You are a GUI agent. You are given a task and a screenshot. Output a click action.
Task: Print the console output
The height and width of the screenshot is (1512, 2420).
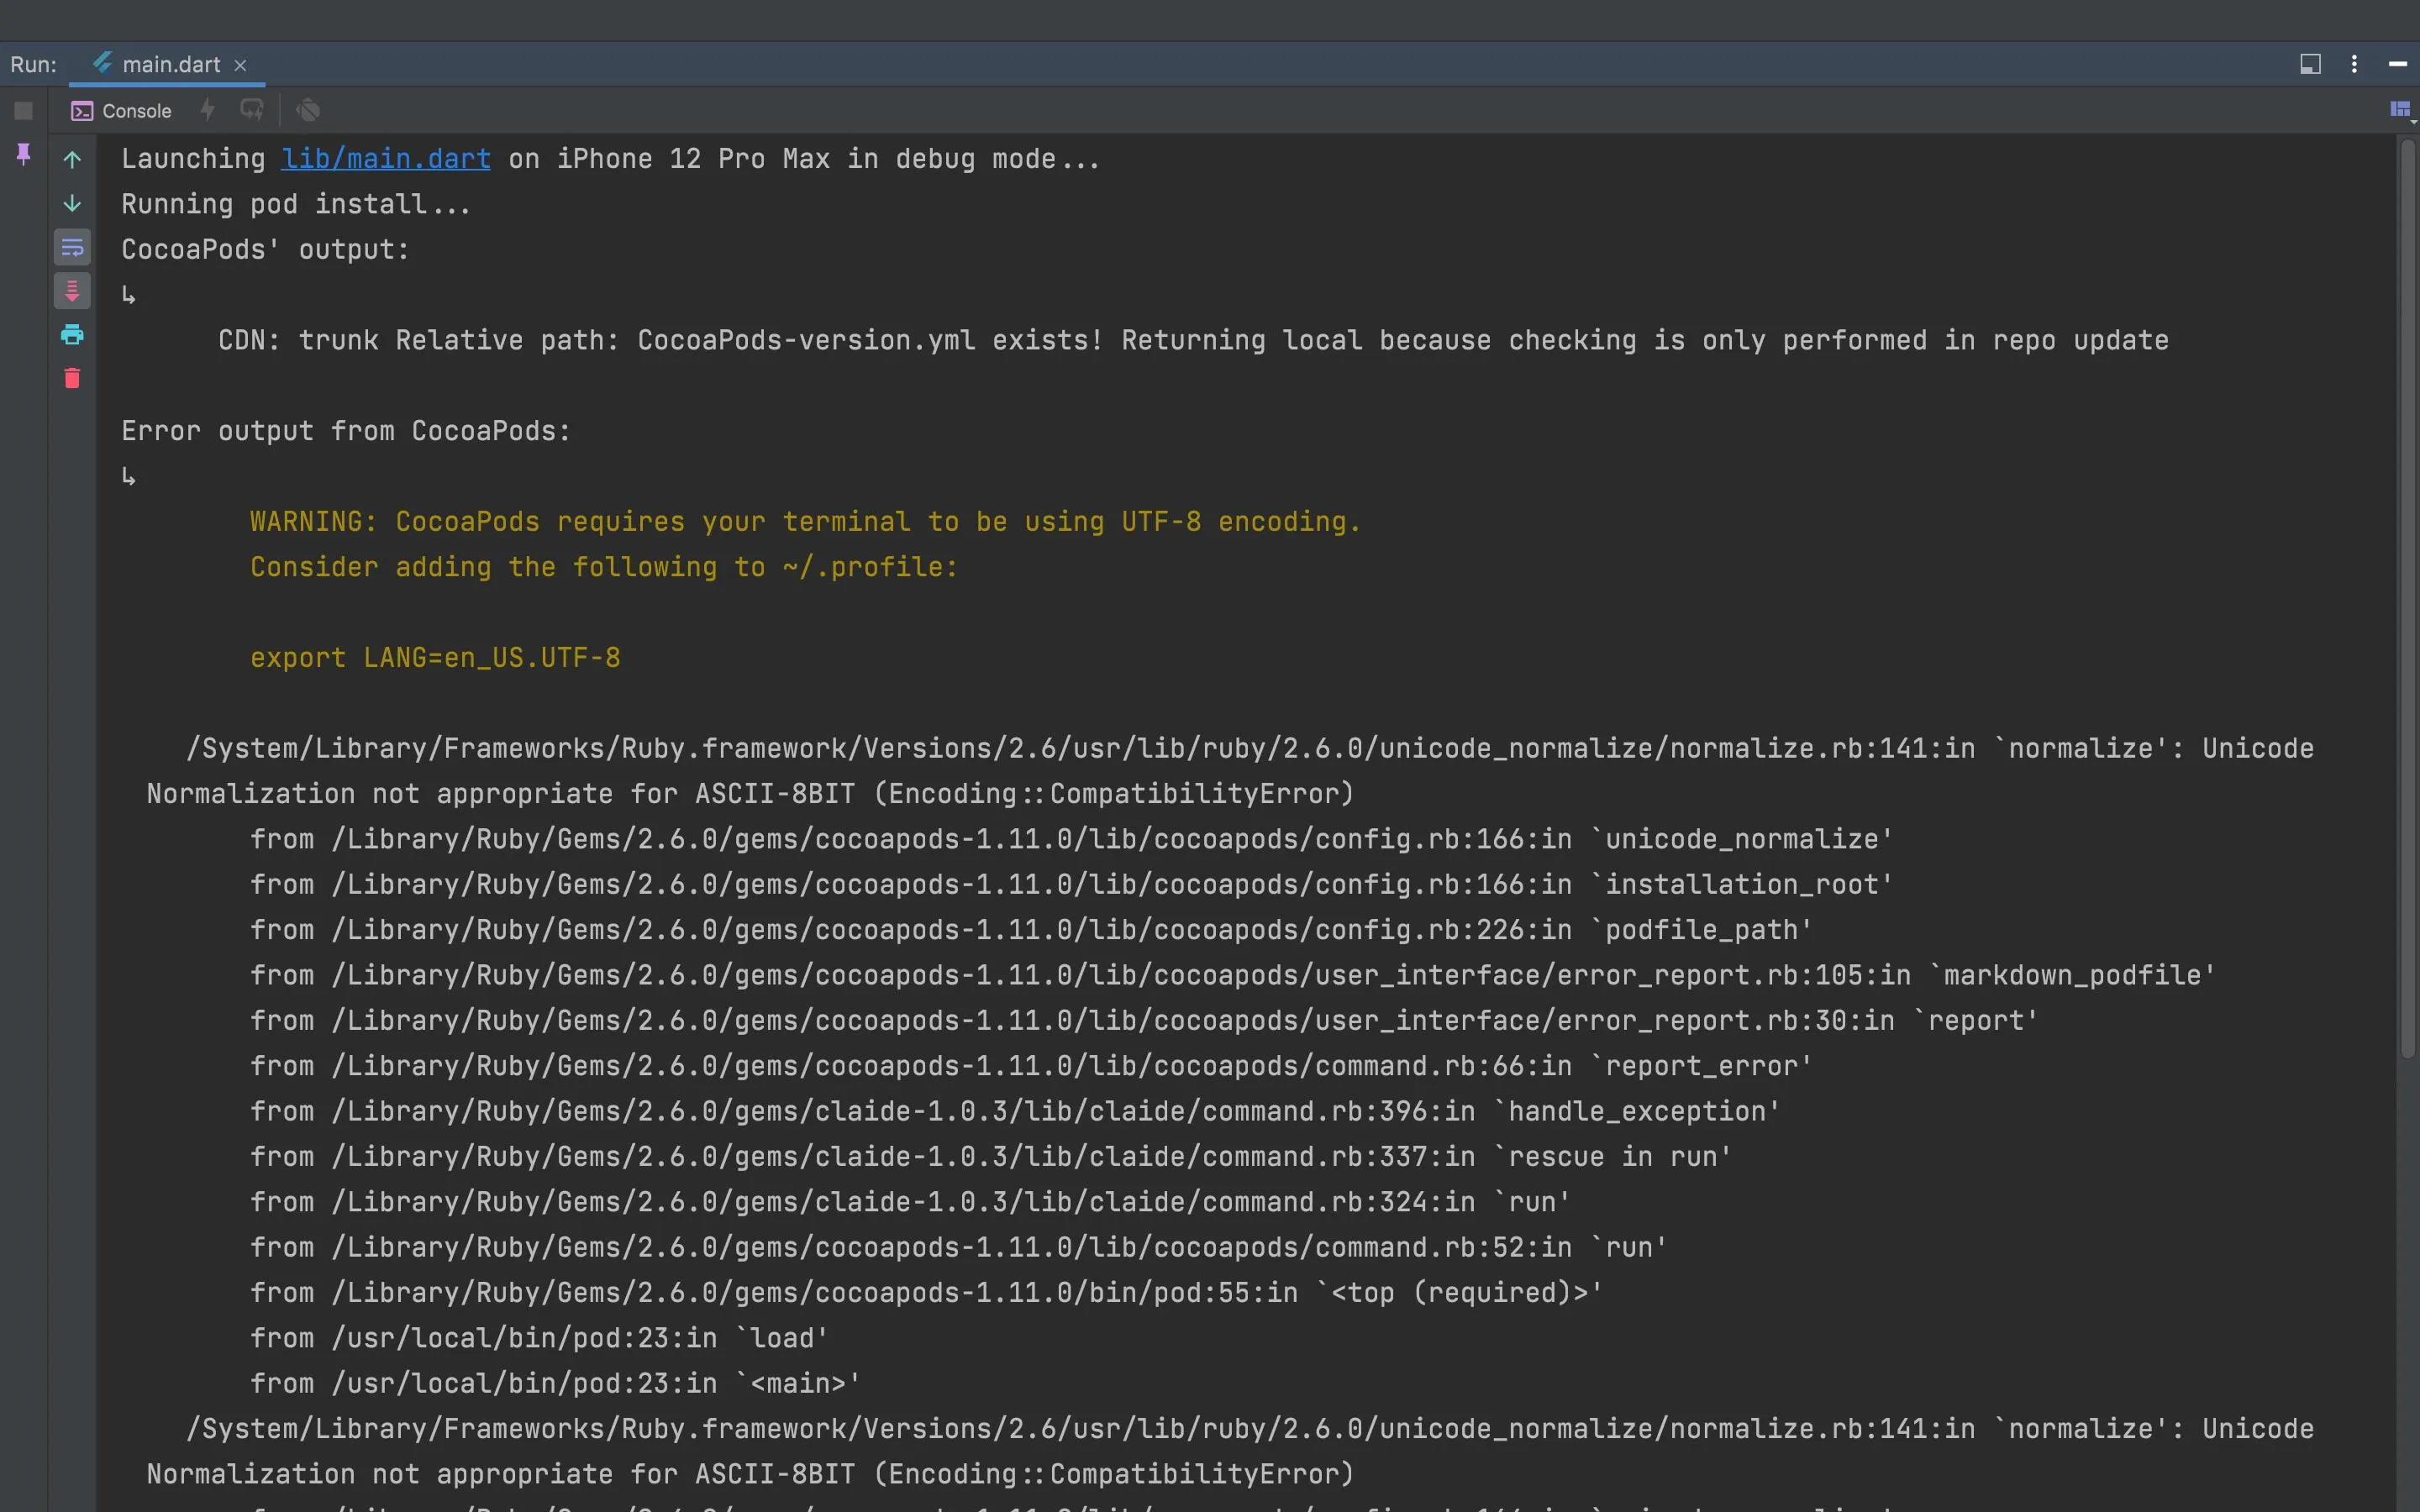72,335
